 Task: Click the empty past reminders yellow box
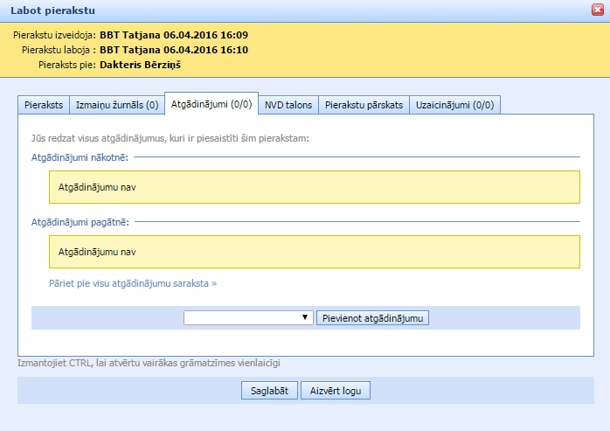click(x=314, y=252)
